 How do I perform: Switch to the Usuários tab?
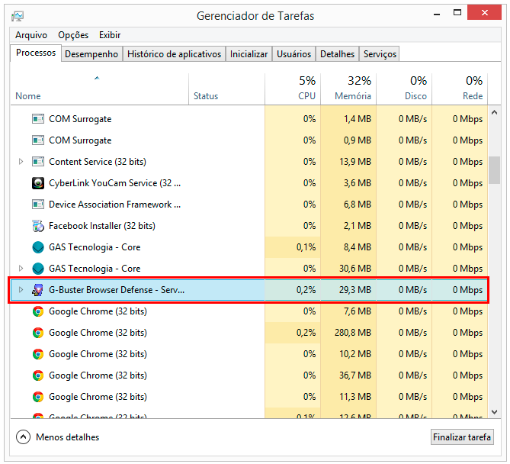click(x=294, y=54)
